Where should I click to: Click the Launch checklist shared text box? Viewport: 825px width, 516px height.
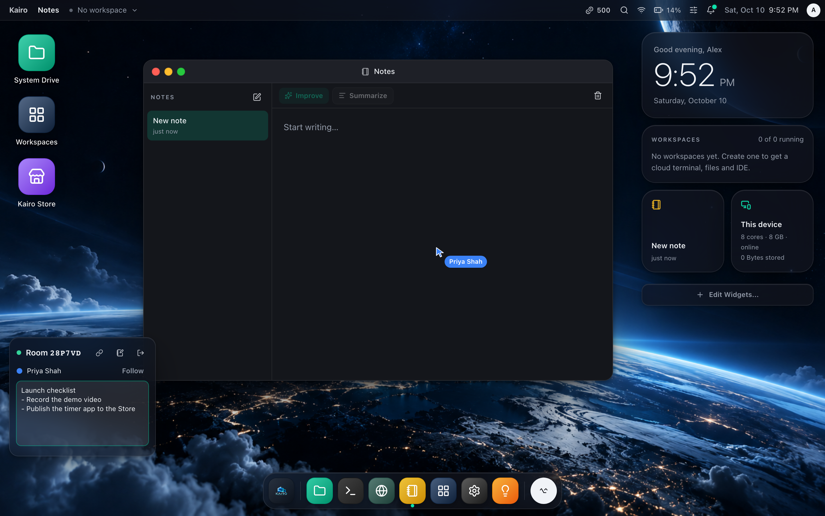[82, 413]
